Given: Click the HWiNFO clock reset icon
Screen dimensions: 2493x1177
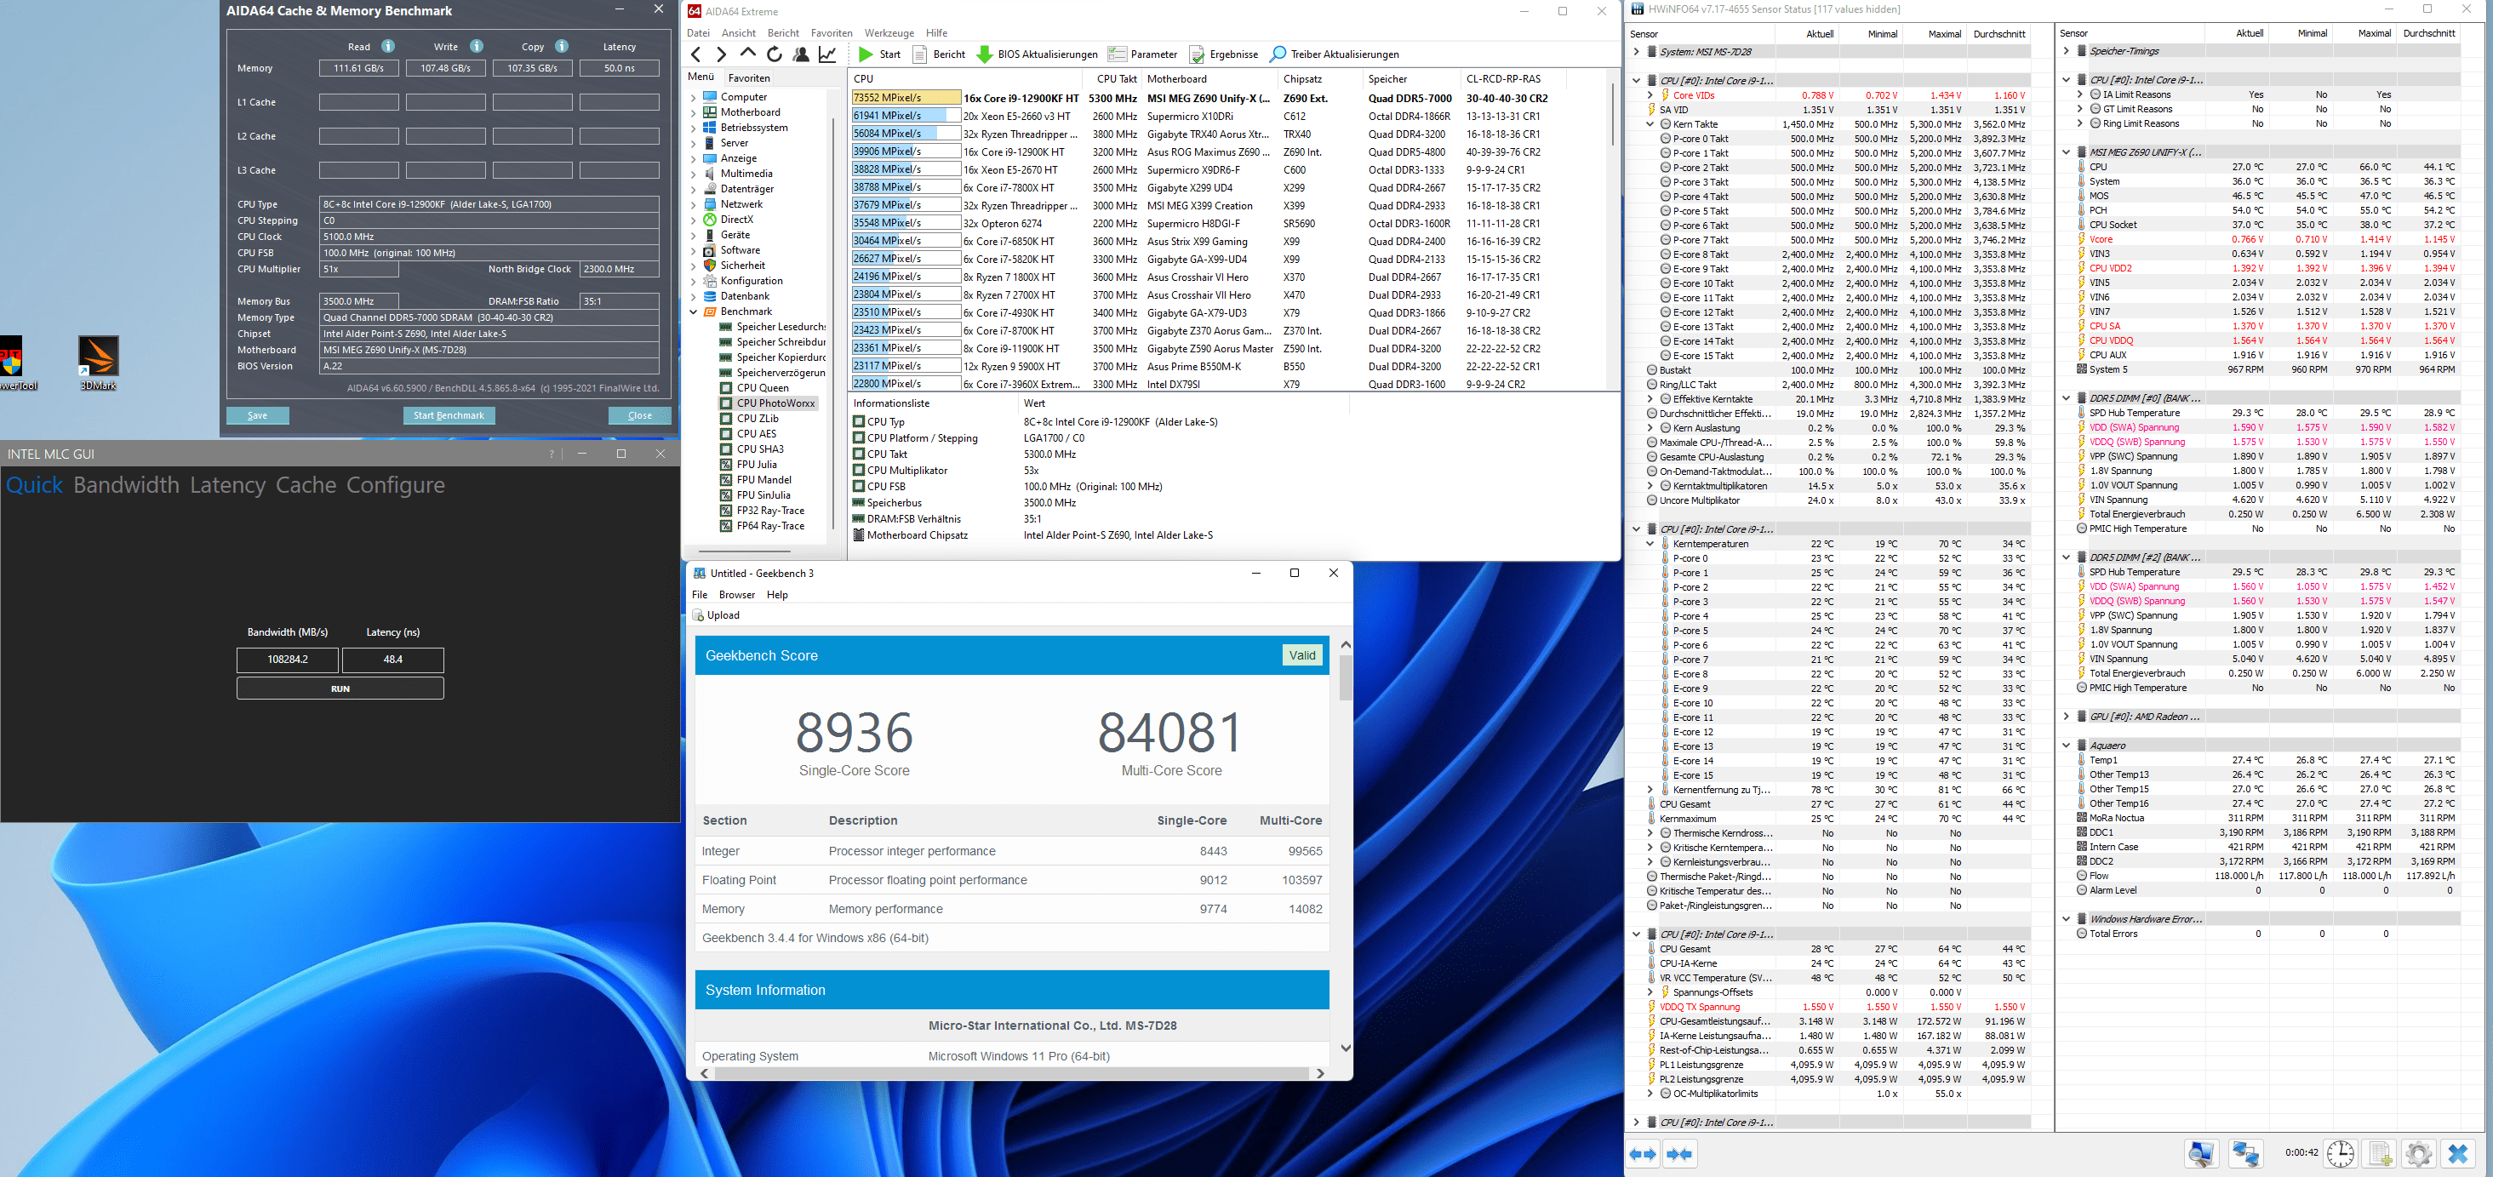Looking at the screenshot, I should point(2340,1153).
